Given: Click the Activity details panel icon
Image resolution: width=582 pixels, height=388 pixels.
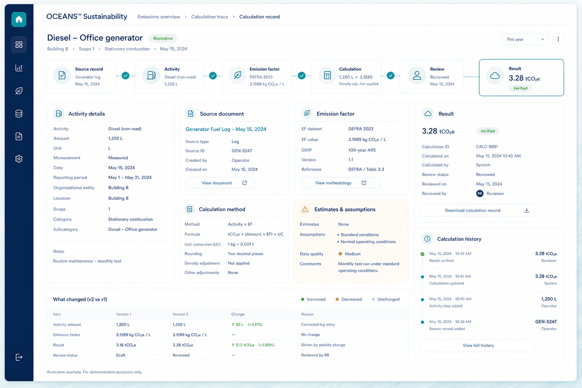Looking at the screenshot, I should pos(59,113).
